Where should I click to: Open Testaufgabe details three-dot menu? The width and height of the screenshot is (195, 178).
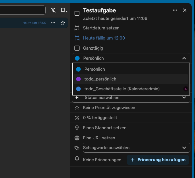tap(175, 10)
